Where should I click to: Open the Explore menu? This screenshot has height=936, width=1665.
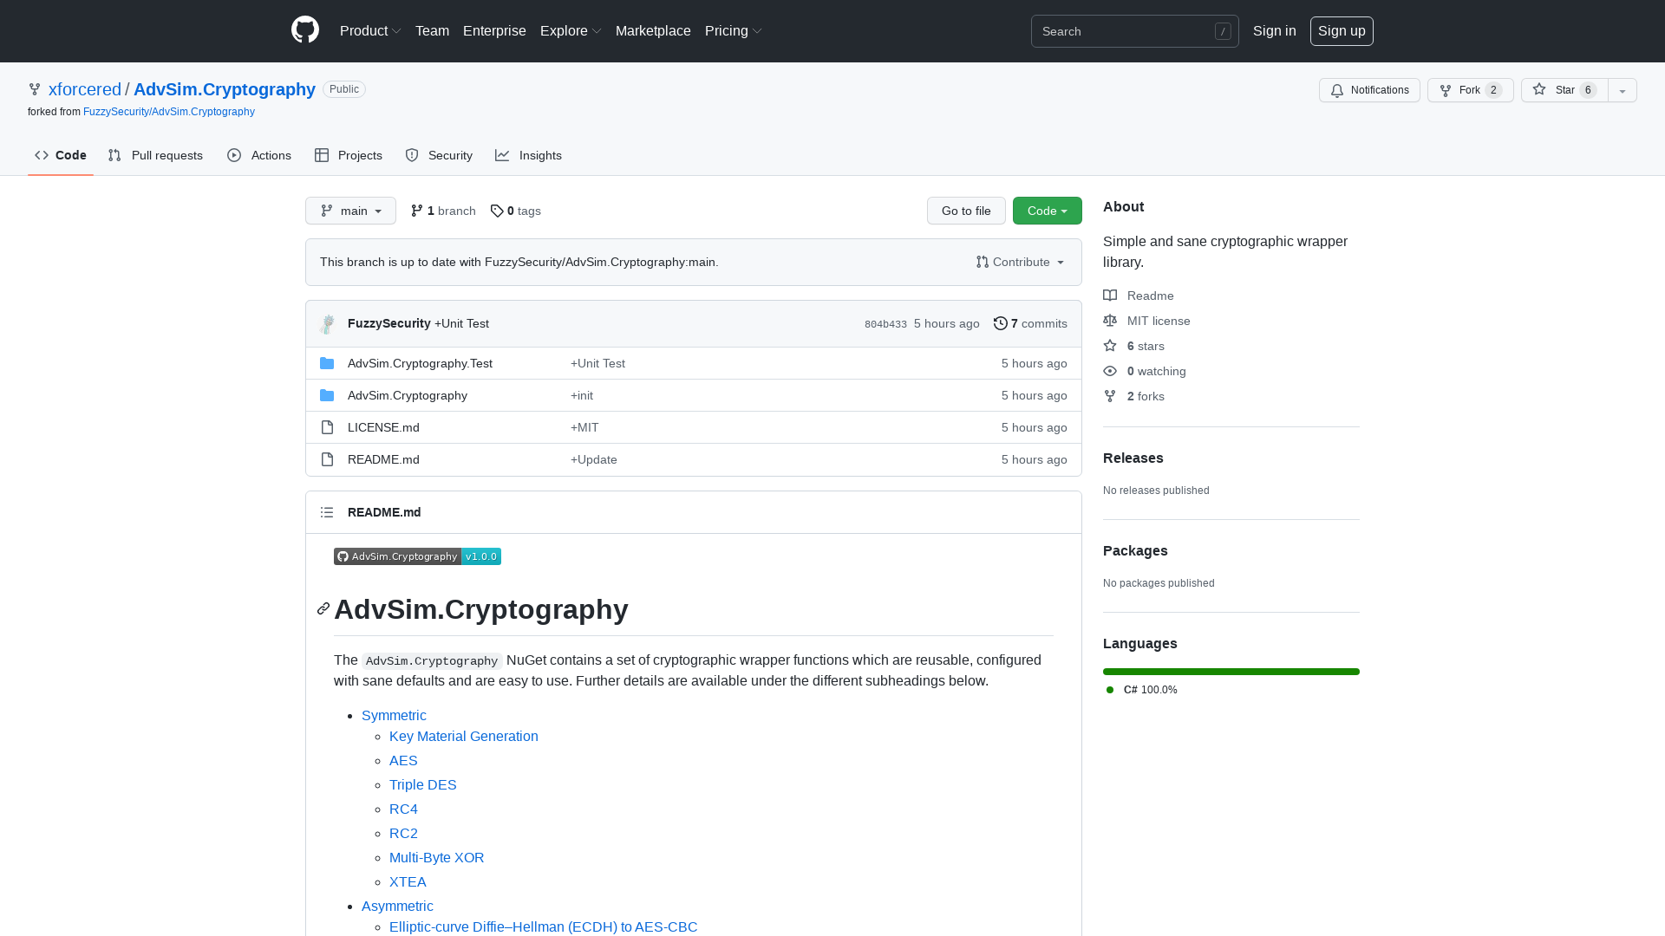pos(570,30)
